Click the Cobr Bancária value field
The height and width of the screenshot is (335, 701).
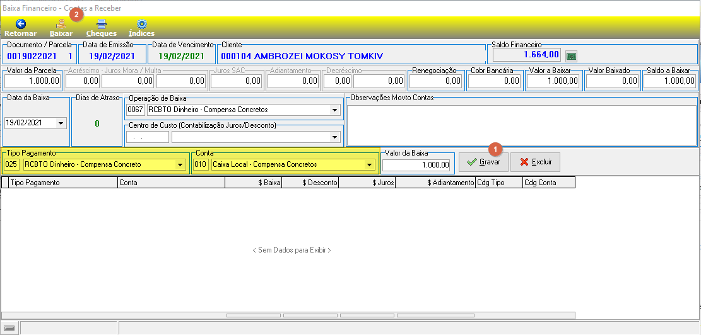click(x=495, y=81)
